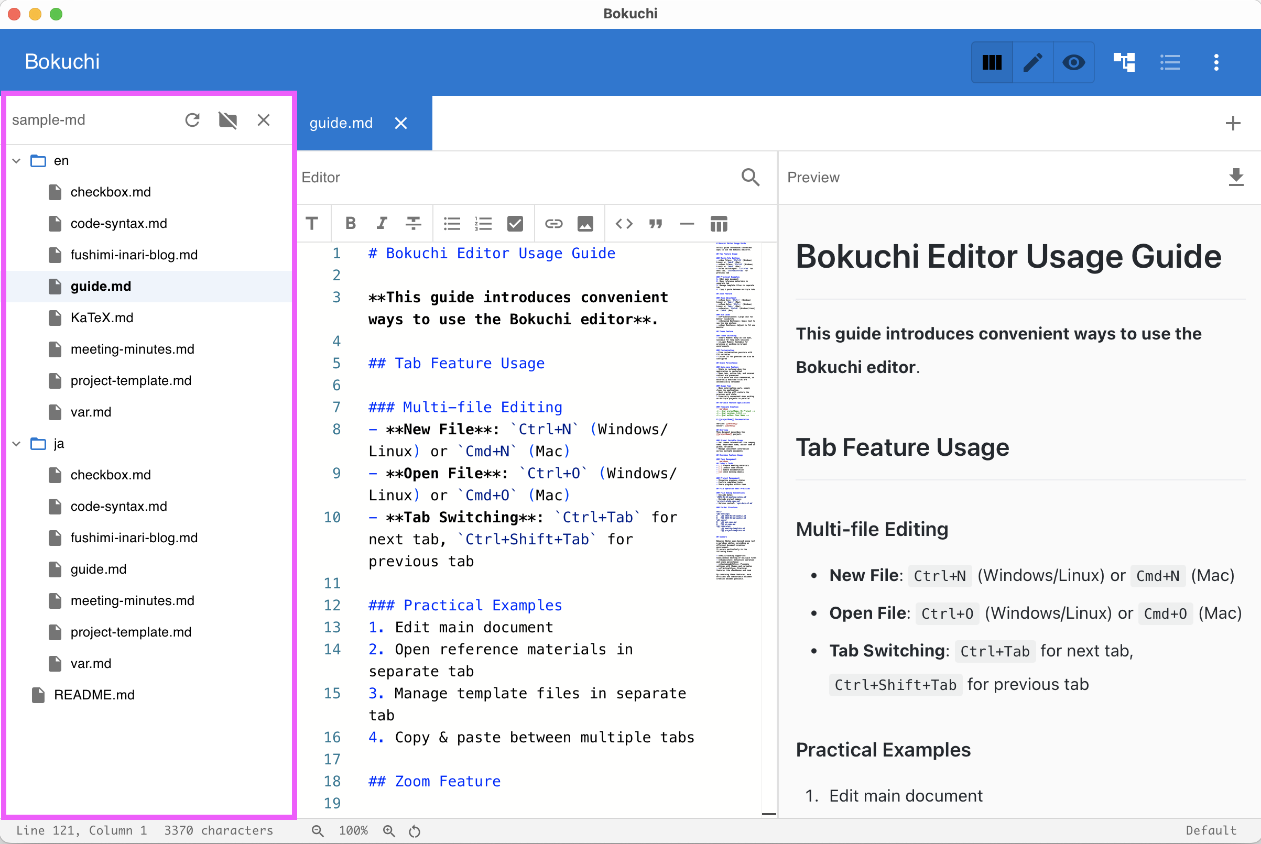Open the three-dot more menu

pos(1216,62)
